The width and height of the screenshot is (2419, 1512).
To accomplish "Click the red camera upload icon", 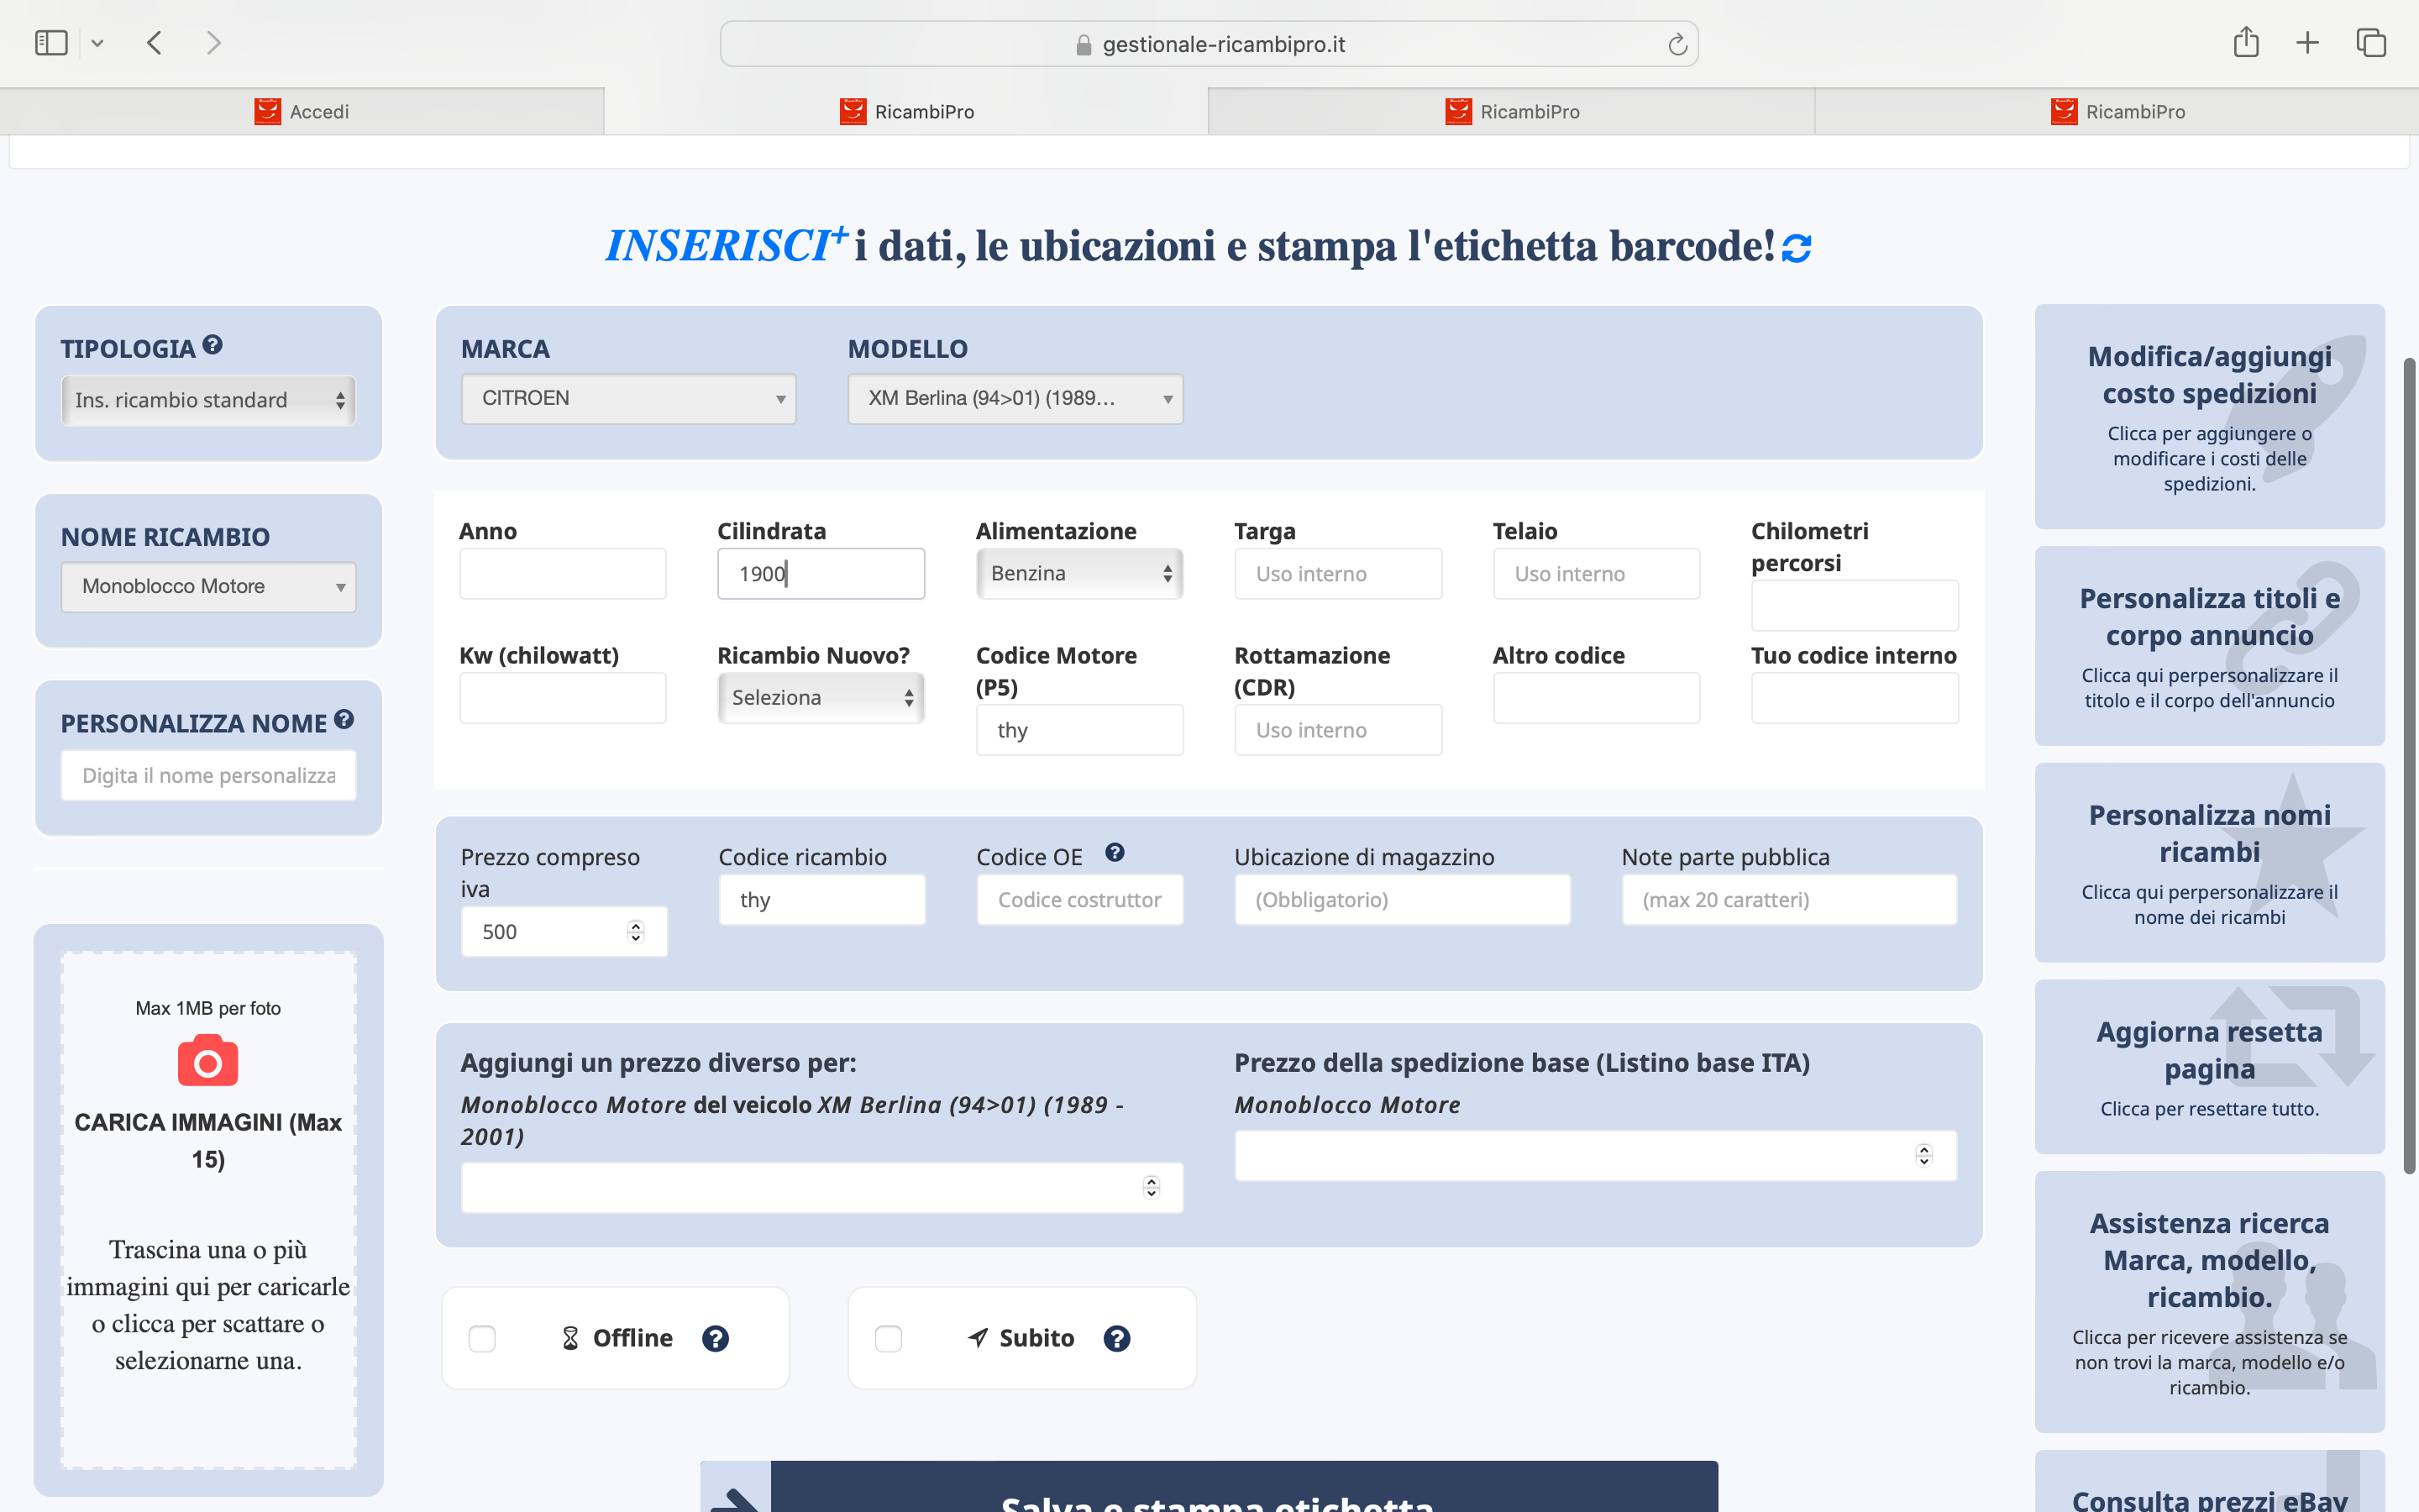I will (x=208, y=1061).
